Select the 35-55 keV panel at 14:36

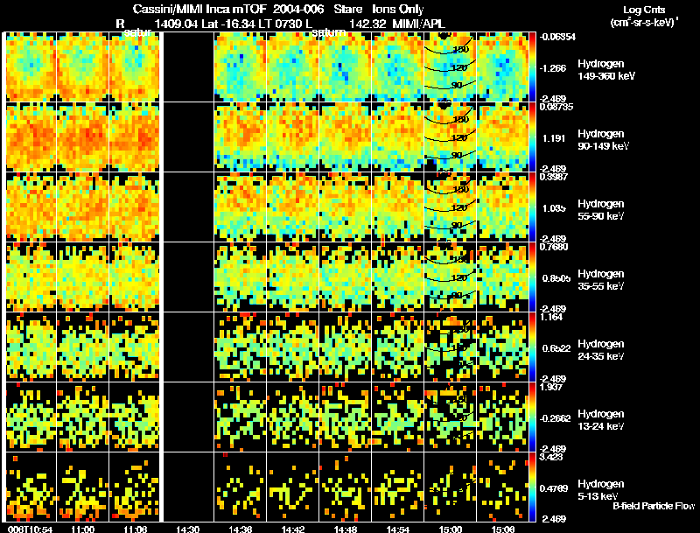(241, 277)
